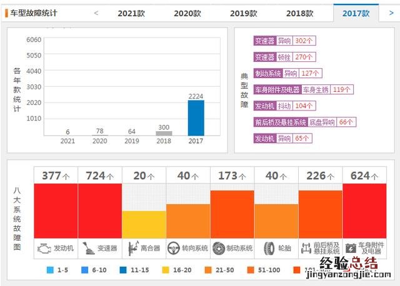The image size is (400, 286).
Task: Click the orange 51-100 legend swatch
Action: (x=251, y=270)
